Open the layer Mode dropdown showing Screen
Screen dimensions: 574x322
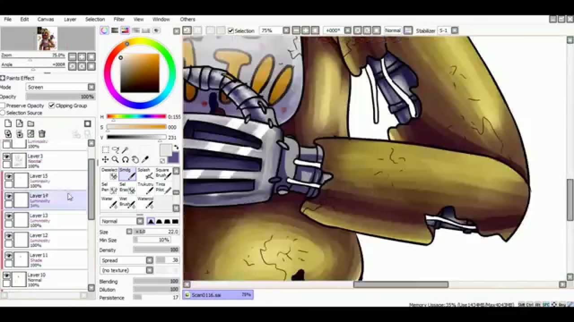[61, 87]
